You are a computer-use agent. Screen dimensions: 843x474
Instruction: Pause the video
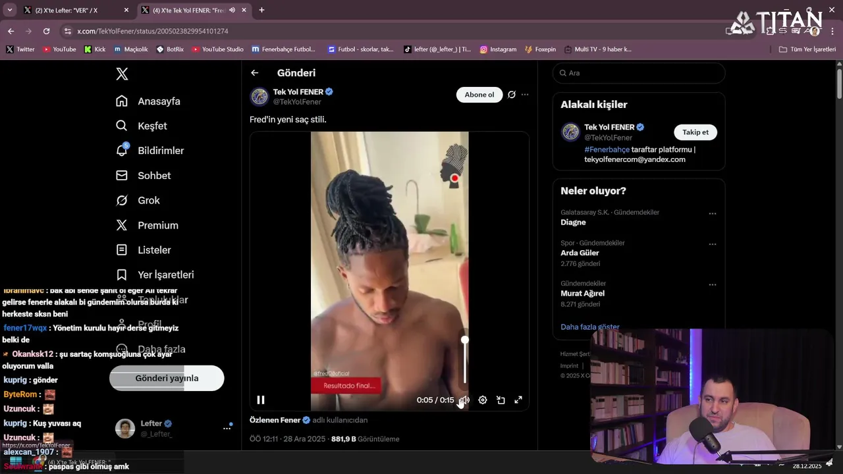point(261,400)
